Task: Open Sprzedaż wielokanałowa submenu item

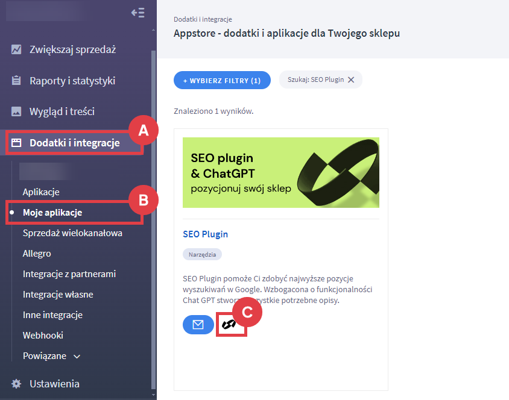Action: pyautogui.click(x=72, y=233)
